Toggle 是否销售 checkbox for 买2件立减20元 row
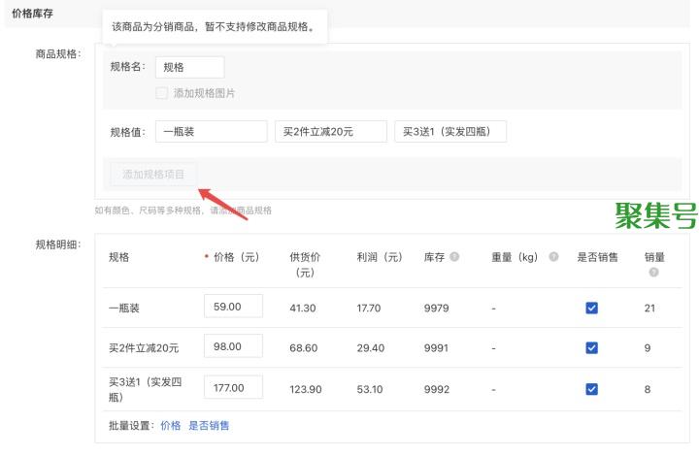Image resolution: width=699 pixels, height=455 pixels. coord(591,347)
